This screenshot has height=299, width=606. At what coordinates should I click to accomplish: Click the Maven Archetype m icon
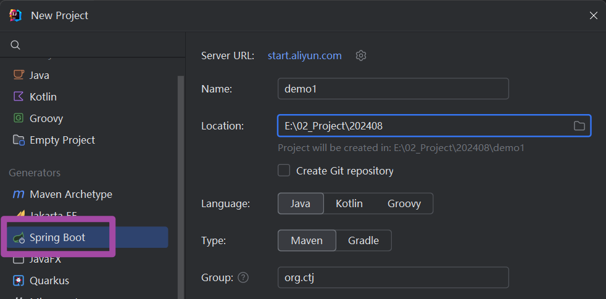[x=19, y=194]
